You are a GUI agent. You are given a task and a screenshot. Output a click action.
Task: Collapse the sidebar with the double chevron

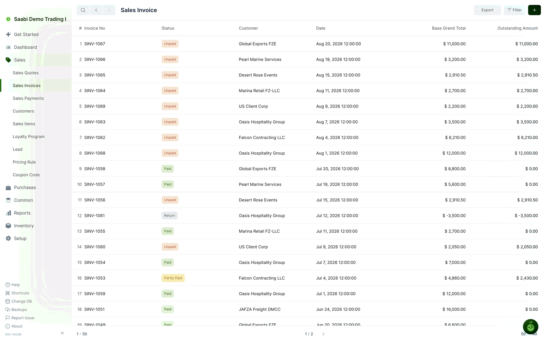click(62, 333)
